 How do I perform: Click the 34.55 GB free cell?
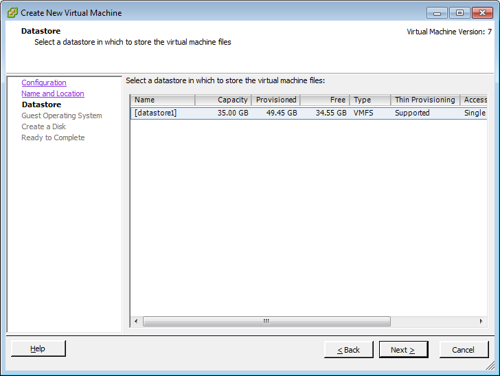click(331, 113)
